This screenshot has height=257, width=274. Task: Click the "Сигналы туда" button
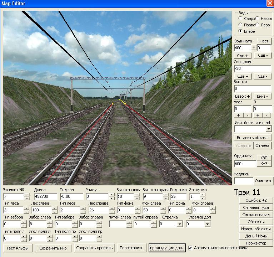pyautogui.click(x=256, y=207)
